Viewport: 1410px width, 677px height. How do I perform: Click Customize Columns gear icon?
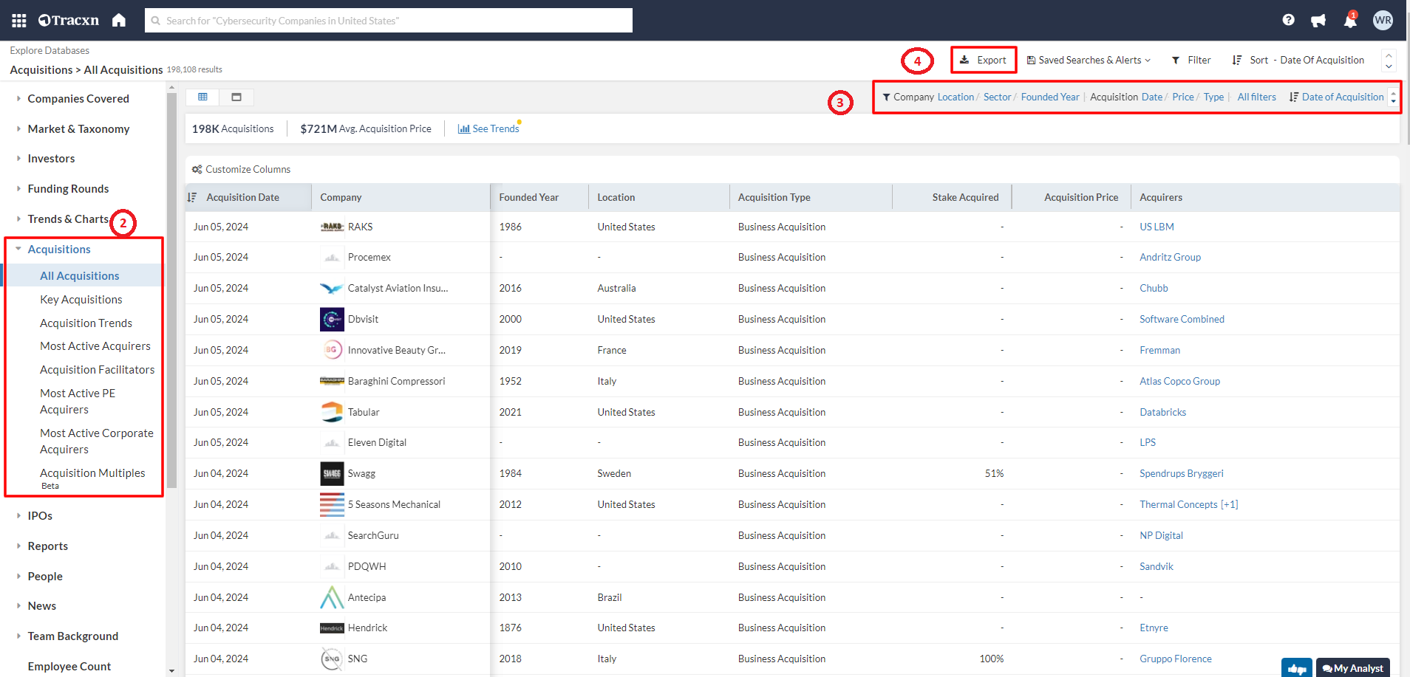[x=197, y=169]
